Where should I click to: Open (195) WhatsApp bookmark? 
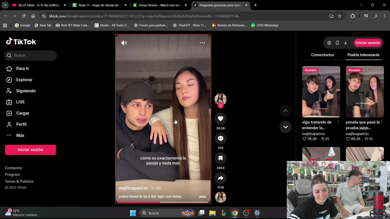(x=264, y=25)
